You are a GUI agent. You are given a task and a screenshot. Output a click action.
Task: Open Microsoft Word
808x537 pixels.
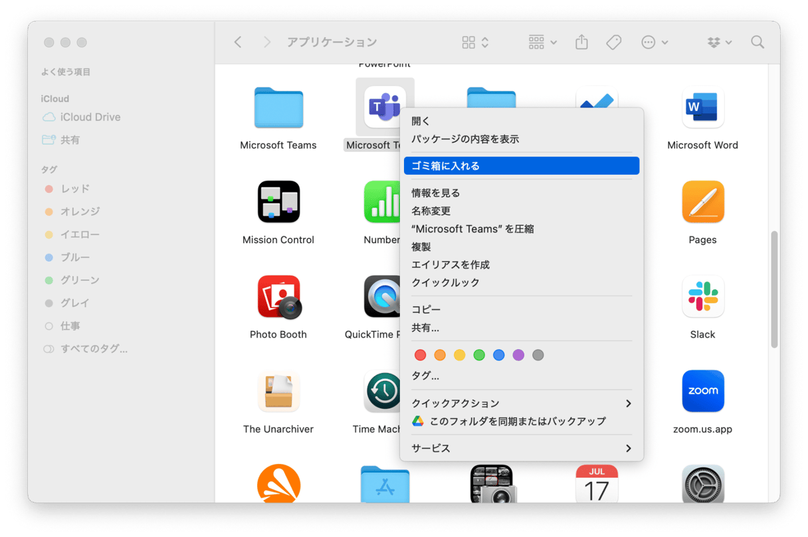(702, 108)
